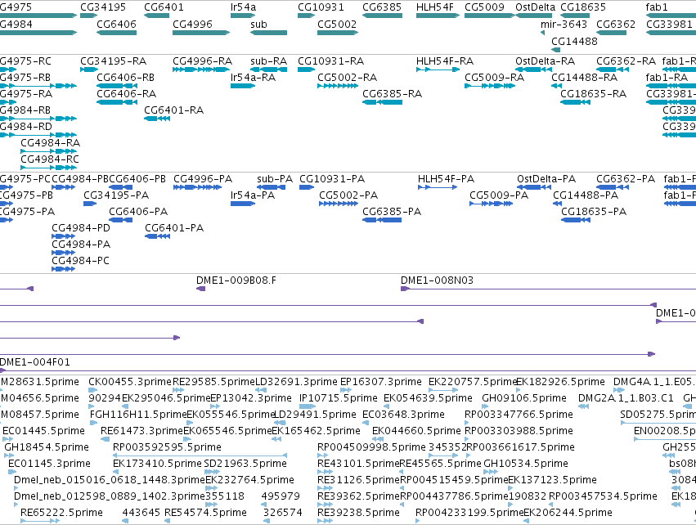This screenshot has height=525, width=696.
Task: Click the CG6362-RA transcript
Action: click(x=613, y=70)
